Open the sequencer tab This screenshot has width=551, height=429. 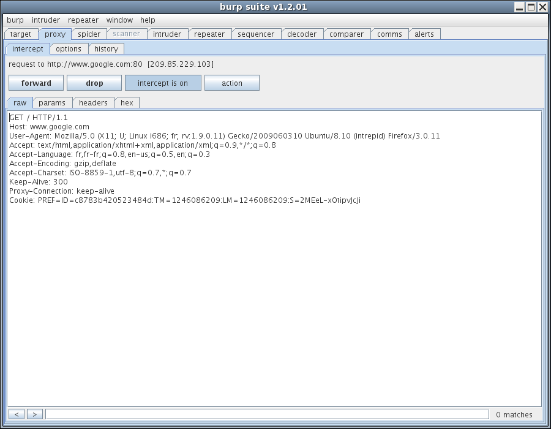click(256, 34)
